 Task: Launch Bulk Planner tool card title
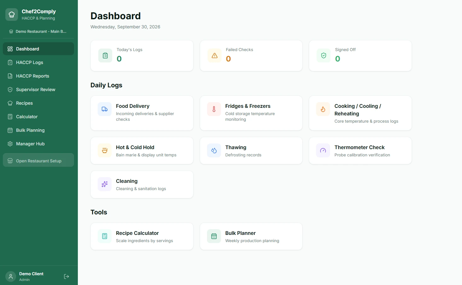240,233
